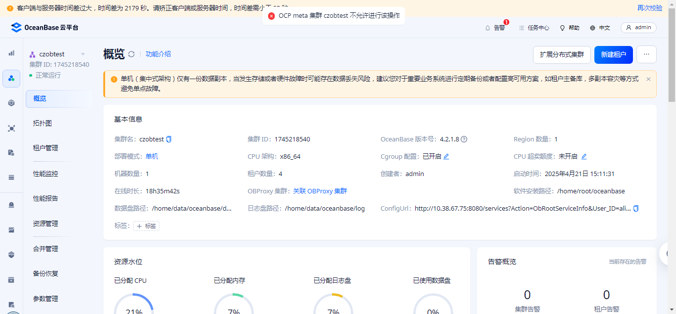Open the 帮助 menu
Screen dimensions: 676x314
[570, 28]
